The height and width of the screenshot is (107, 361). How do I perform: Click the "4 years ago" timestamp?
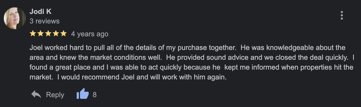pos(90,34)
